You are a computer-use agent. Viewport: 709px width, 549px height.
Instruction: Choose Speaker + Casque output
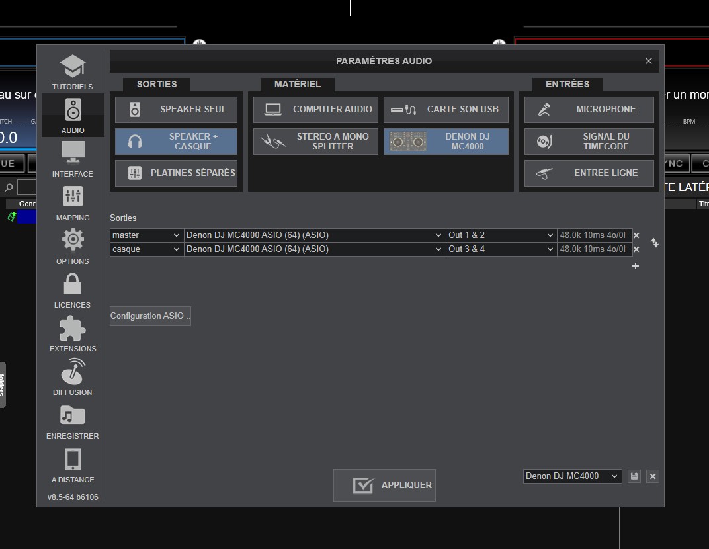(x=176, y=142)
